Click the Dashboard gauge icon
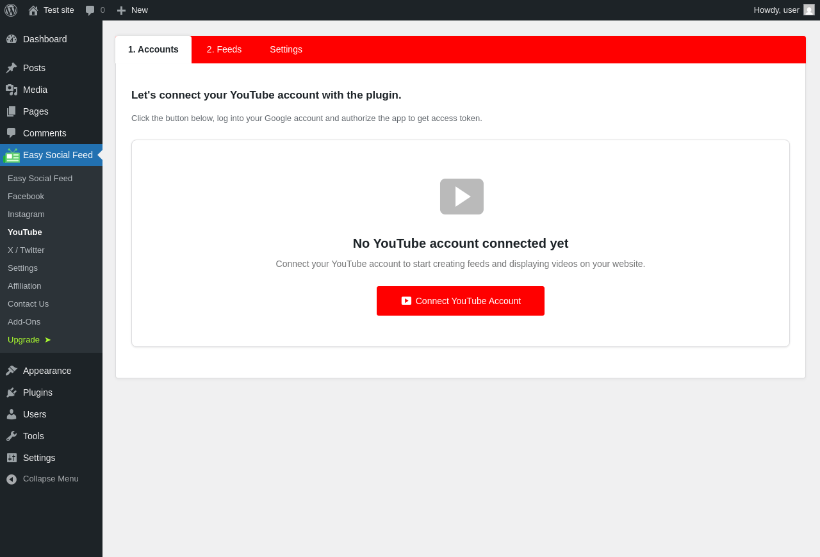The image size is (820, 557). [12, 39]
